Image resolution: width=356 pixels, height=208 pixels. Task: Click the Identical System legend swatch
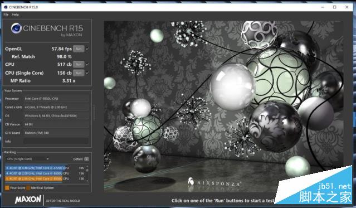(x=28, y=188)
